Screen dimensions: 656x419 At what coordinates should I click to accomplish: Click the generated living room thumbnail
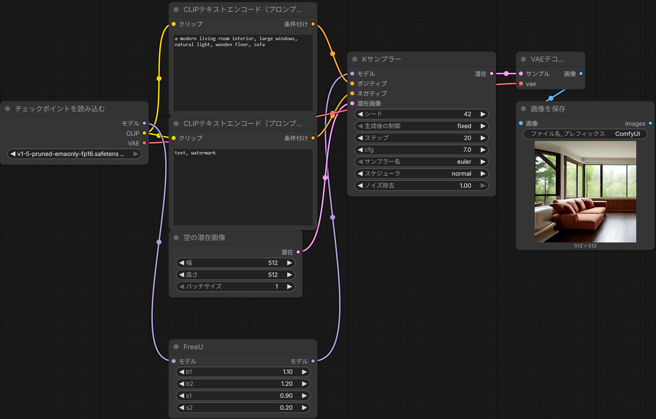coord(585,192)
